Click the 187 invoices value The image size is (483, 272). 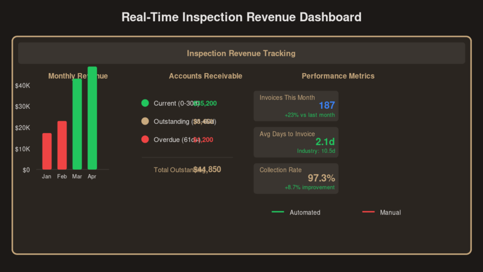coord(327,105)
